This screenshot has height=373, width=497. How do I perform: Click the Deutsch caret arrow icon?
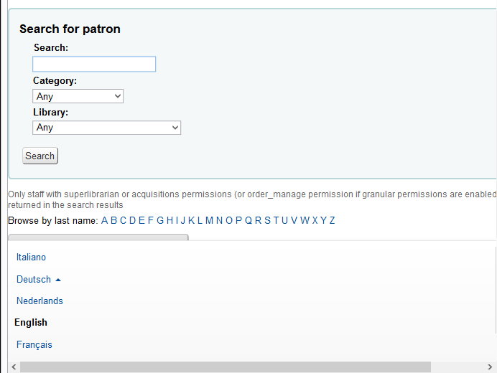pos(58,279)
